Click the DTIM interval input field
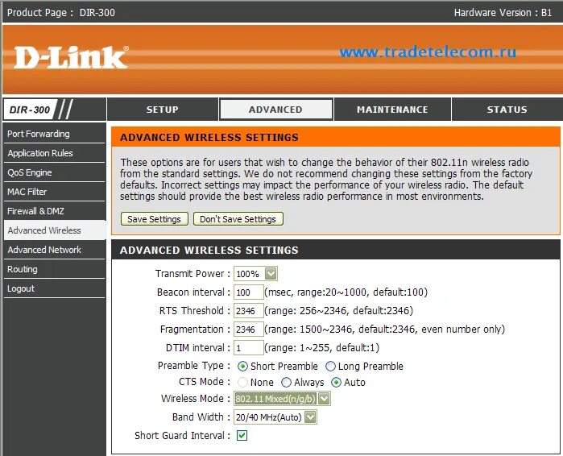The width and height of the screenshot is (563, 456). tap(248, 348)
